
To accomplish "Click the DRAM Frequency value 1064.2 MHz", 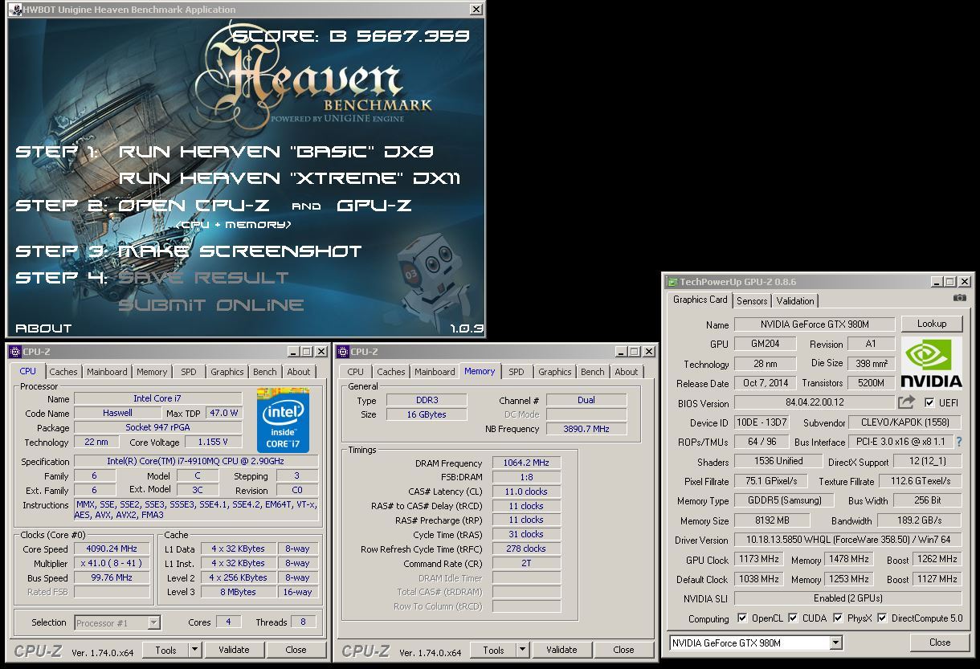I will [x=527, y=463].
